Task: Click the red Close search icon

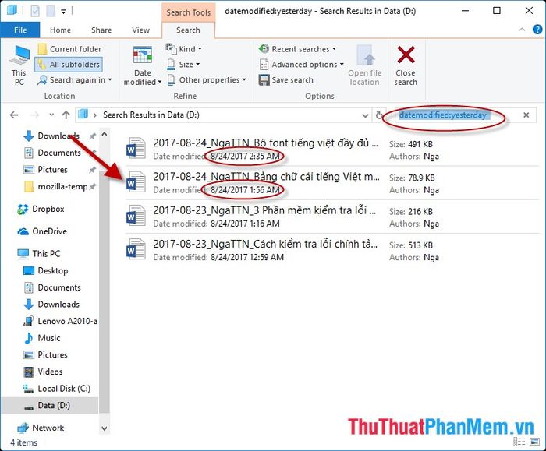Action: 406,55
